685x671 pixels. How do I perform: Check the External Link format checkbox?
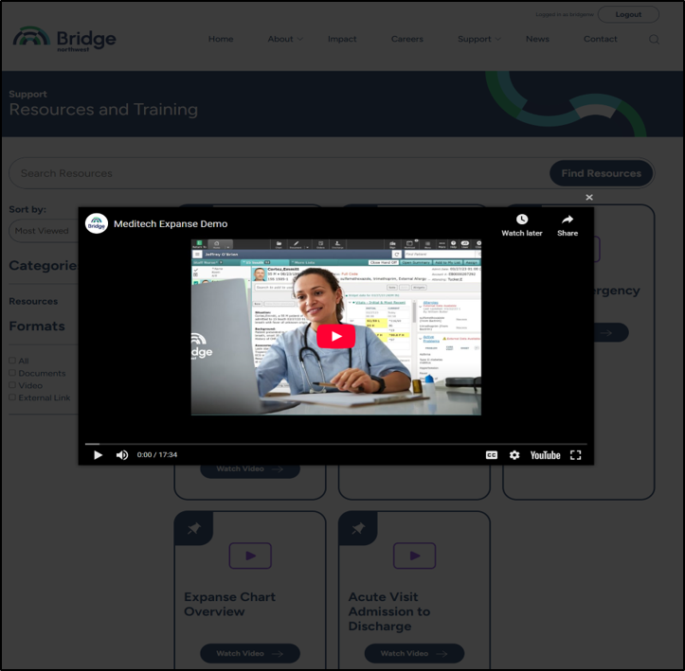coord(12,397)
